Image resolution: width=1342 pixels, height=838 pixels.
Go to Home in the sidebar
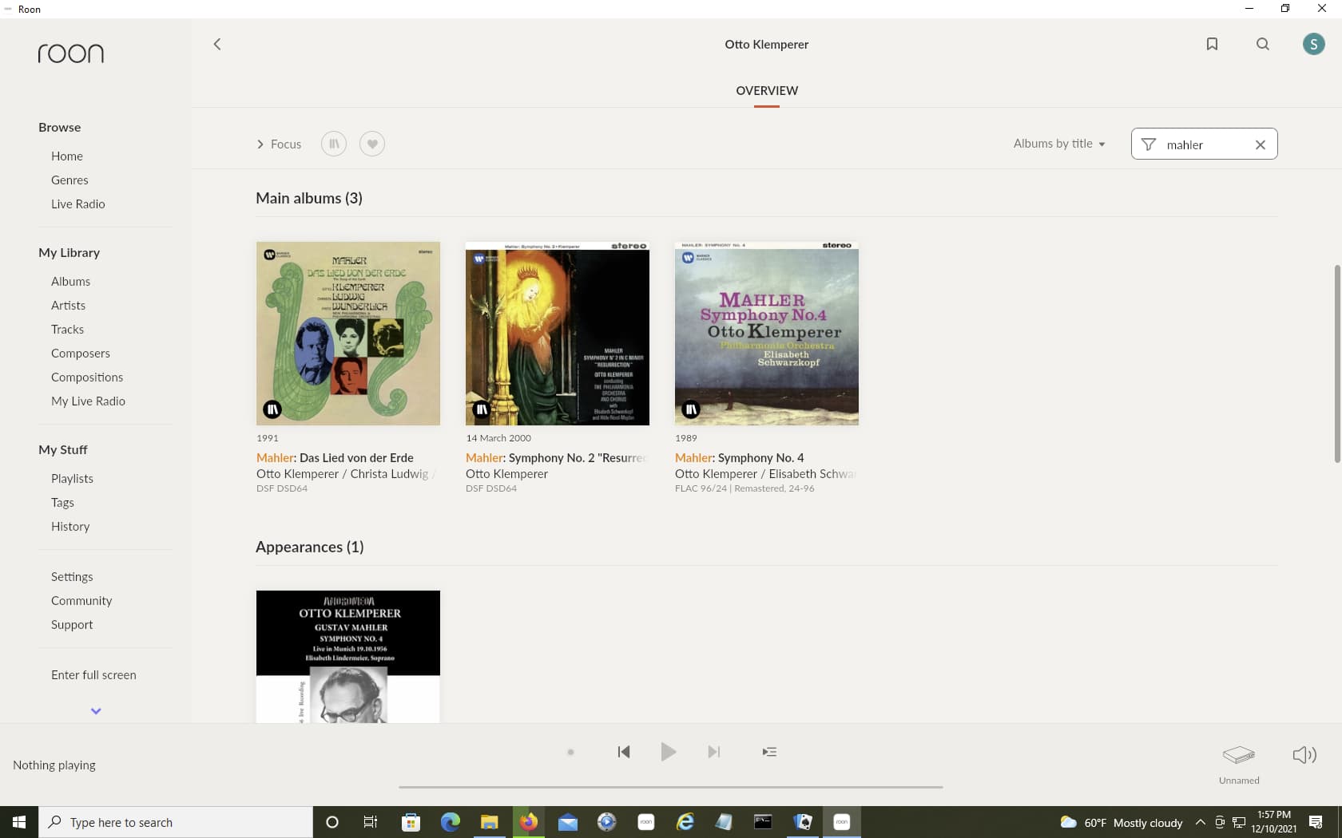click(67, 156)
